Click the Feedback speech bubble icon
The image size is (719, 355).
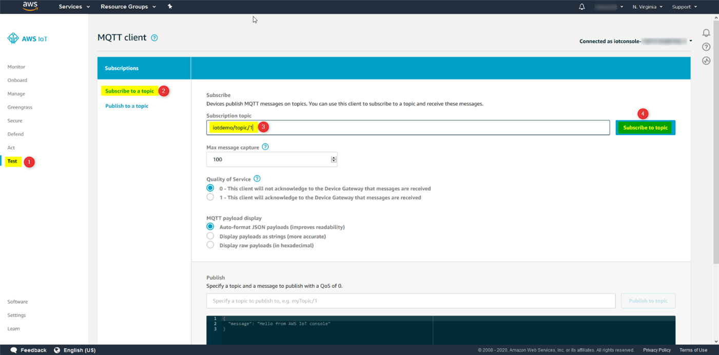click(14, 350)
